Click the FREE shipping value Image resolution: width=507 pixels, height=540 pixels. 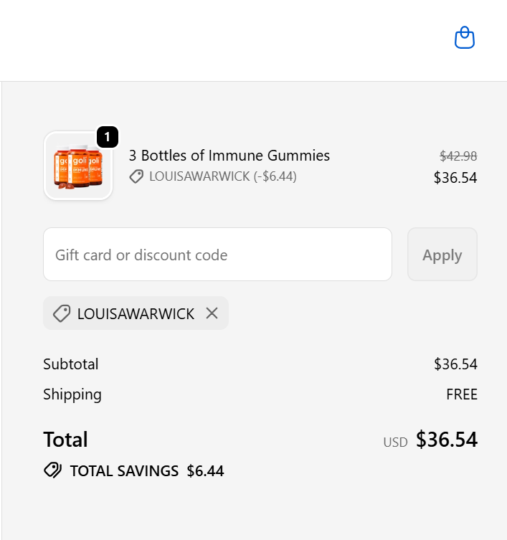[462, 394]
